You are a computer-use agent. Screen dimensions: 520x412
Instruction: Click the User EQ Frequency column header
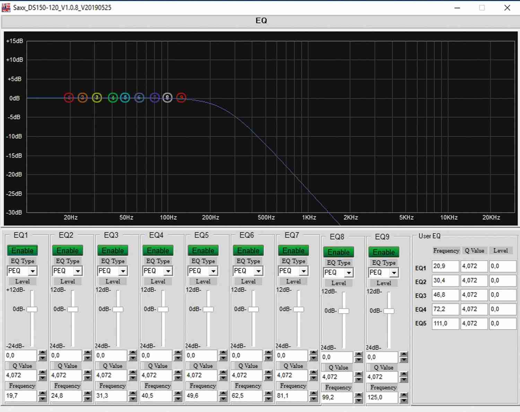pos(446,251)
